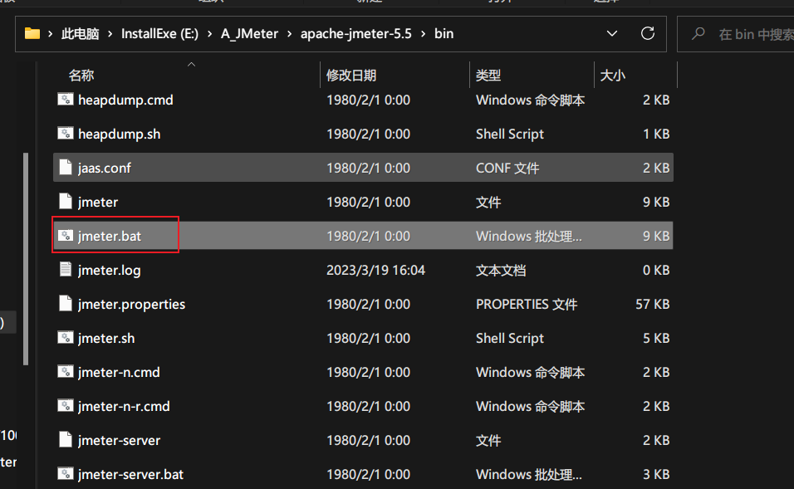Click Windows 批处理 type of jmeter-server.bat

pyautogui.click(x=529, y=474)
